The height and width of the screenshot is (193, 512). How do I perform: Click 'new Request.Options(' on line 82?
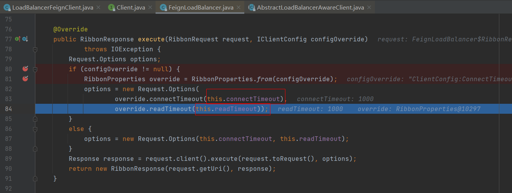161,89
